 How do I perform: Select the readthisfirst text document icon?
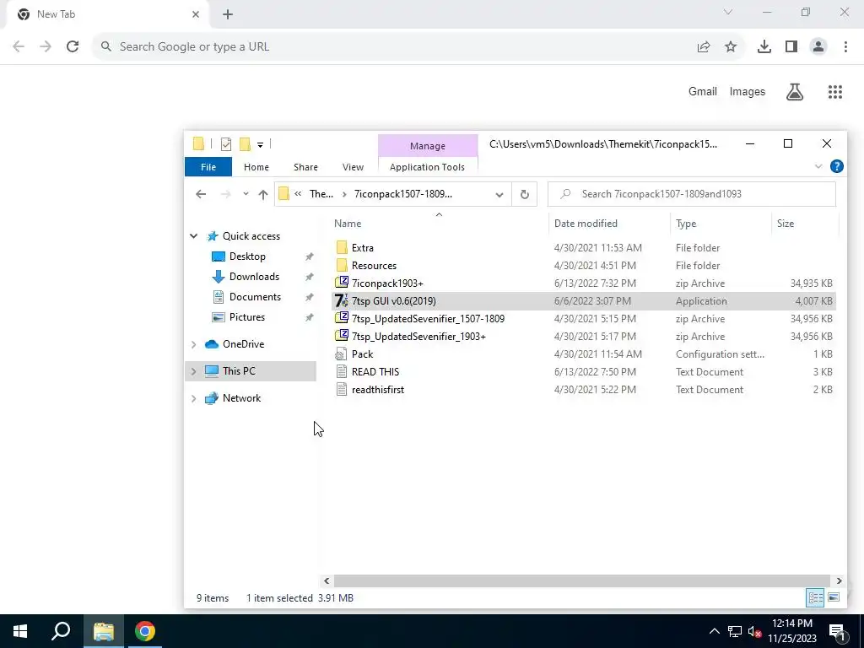[x=342, y=390]
